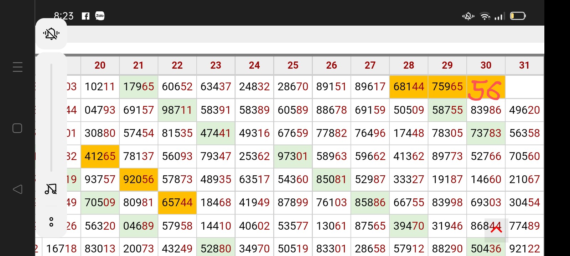The width and height of the screenshot is (570, 256).
Task: Tap cell 30454
Action: (524, 203)
